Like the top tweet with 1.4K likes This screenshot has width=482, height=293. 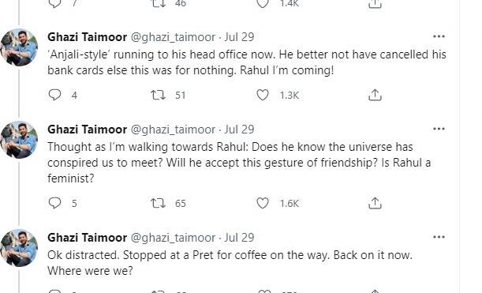(x=263, y=4)
